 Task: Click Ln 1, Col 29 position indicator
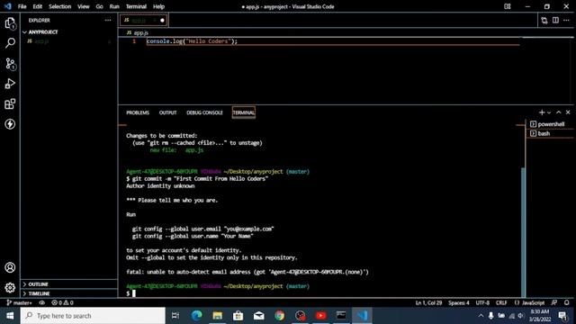coord(428,302)
